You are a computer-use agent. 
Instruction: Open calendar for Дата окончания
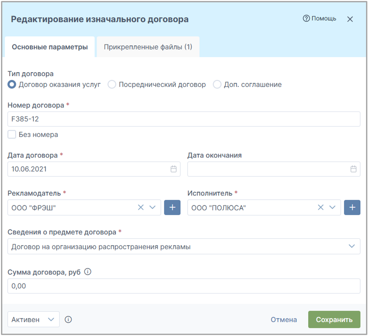click(x=353, y=169)
